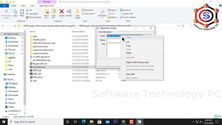Open the File tab
222x125 pixels.
pos(5,6)
